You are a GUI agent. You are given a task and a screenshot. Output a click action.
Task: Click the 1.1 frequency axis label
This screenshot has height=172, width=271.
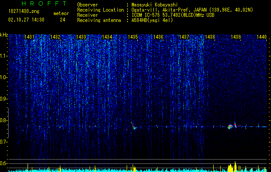point(3,56)
